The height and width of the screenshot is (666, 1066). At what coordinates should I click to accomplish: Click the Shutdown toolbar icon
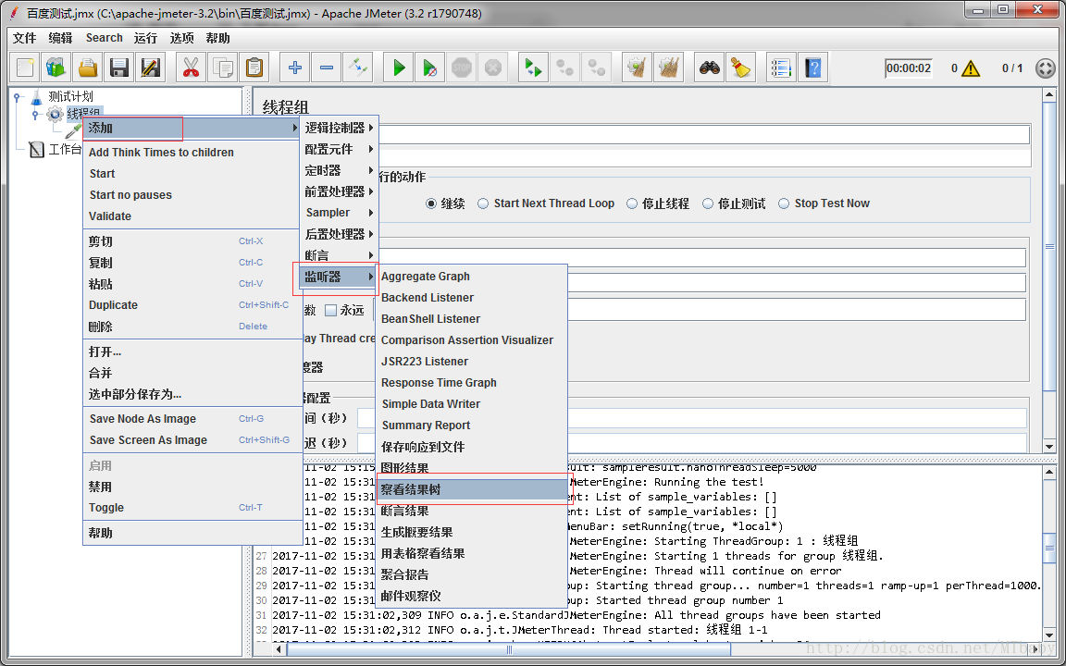(x=492, y=68)
